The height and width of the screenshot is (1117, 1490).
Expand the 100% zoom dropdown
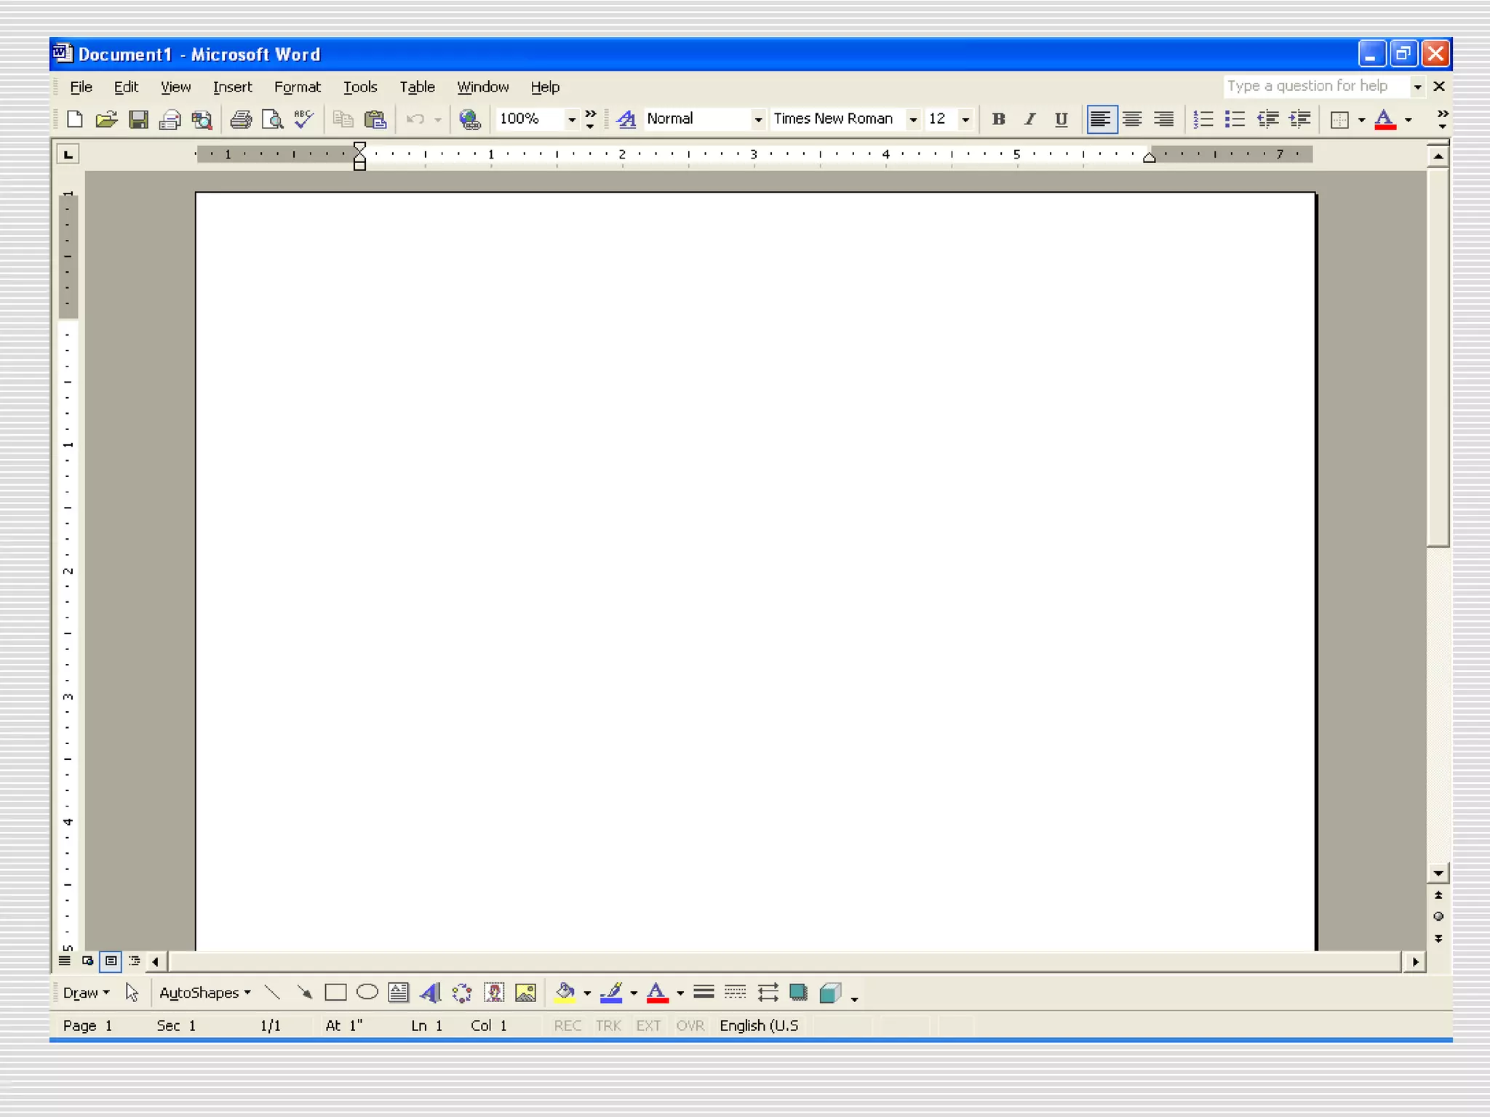click(x=572, y=119)
